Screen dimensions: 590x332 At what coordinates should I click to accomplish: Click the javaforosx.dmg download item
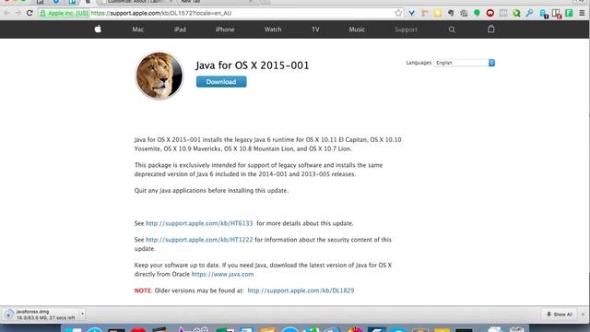coord(40,314)
